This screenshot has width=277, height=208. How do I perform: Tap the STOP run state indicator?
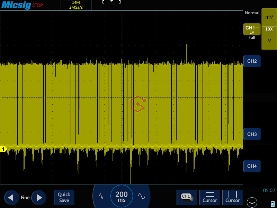pos(37,5)
